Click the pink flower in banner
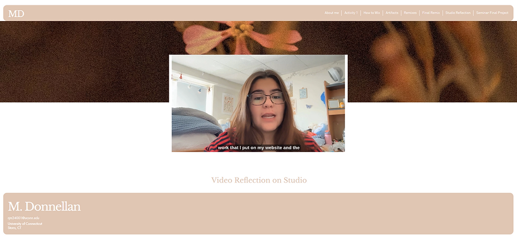Image resolution: width=517 pixels, height=236 pixels. point(242,37)
